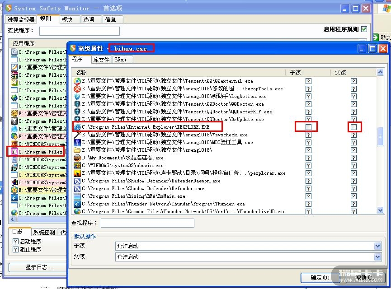Toggle 子级 checkbox for Thunder.exe
Screen dimensions: 391x289
308,204
